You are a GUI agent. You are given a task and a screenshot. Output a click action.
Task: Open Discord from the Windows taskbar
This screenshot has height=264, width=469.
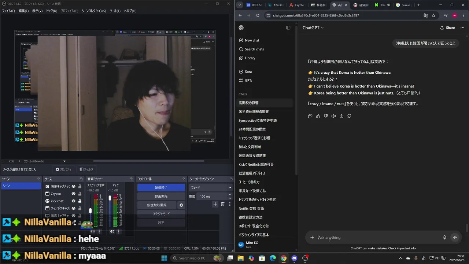click(294, 258)
